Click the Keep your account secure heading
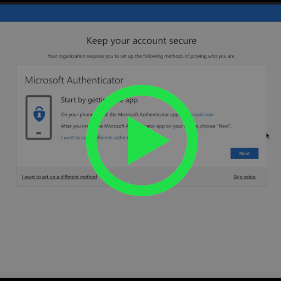Viewport: 281px width, 281px height. pos(142,41)
